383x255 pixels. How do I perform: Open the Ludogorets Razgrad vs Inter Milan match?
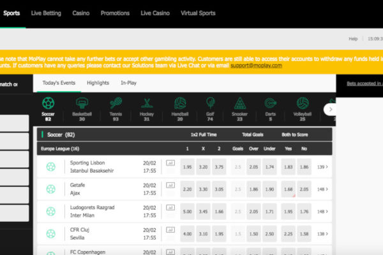[x=92, y=212]
